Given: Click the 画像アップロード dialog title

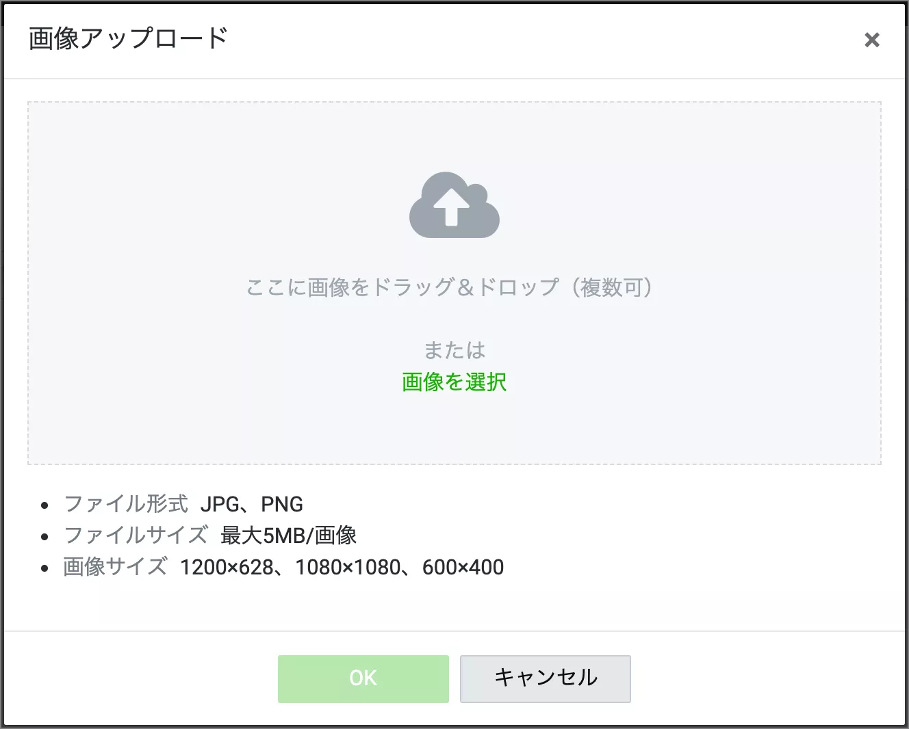Looking at the screenshot, I should (x=128, y=38).
